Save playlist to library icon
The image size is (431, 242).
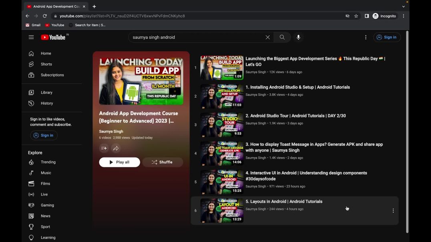point(104,148)
